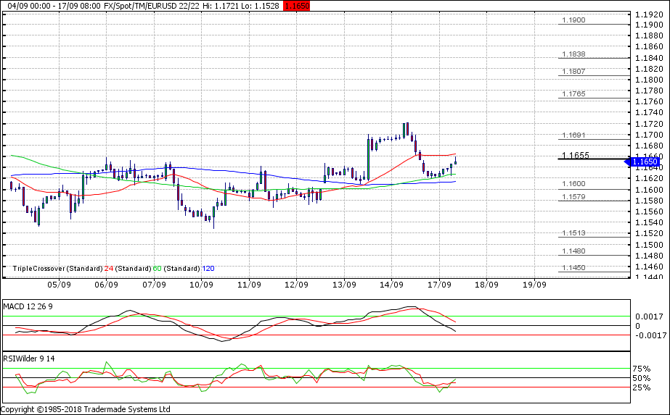Viewport: 670px width, 415px height.
Task: Click the 18/09 date label
Action: tap(486, 285)
